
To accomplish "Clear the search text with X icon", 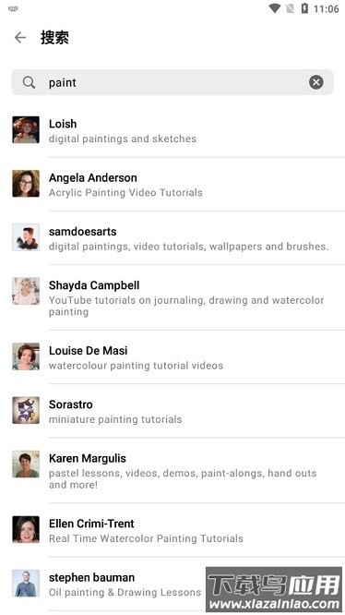I will point(316,82).
